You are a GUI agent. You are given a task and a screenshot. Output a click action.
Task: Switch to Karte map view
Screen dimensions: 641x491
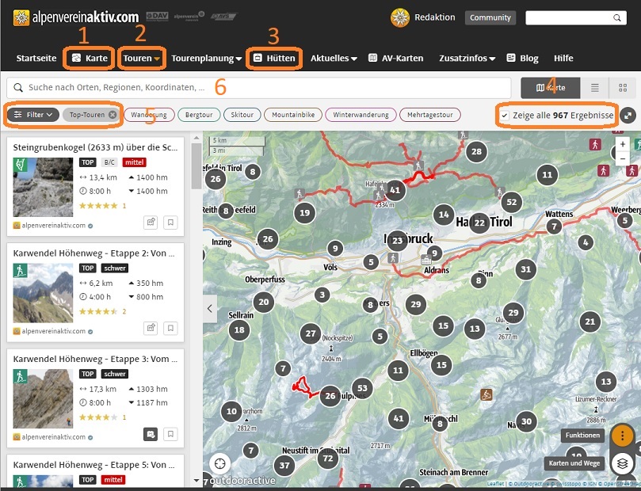550,87
